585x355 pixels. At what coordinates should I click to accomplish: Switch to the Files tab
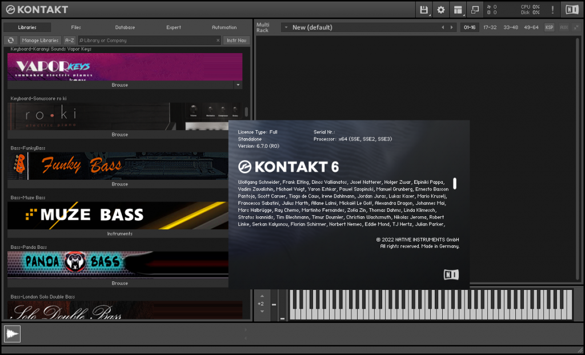coord(76,27)
